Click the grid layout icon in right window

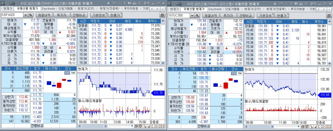point(329,15)
